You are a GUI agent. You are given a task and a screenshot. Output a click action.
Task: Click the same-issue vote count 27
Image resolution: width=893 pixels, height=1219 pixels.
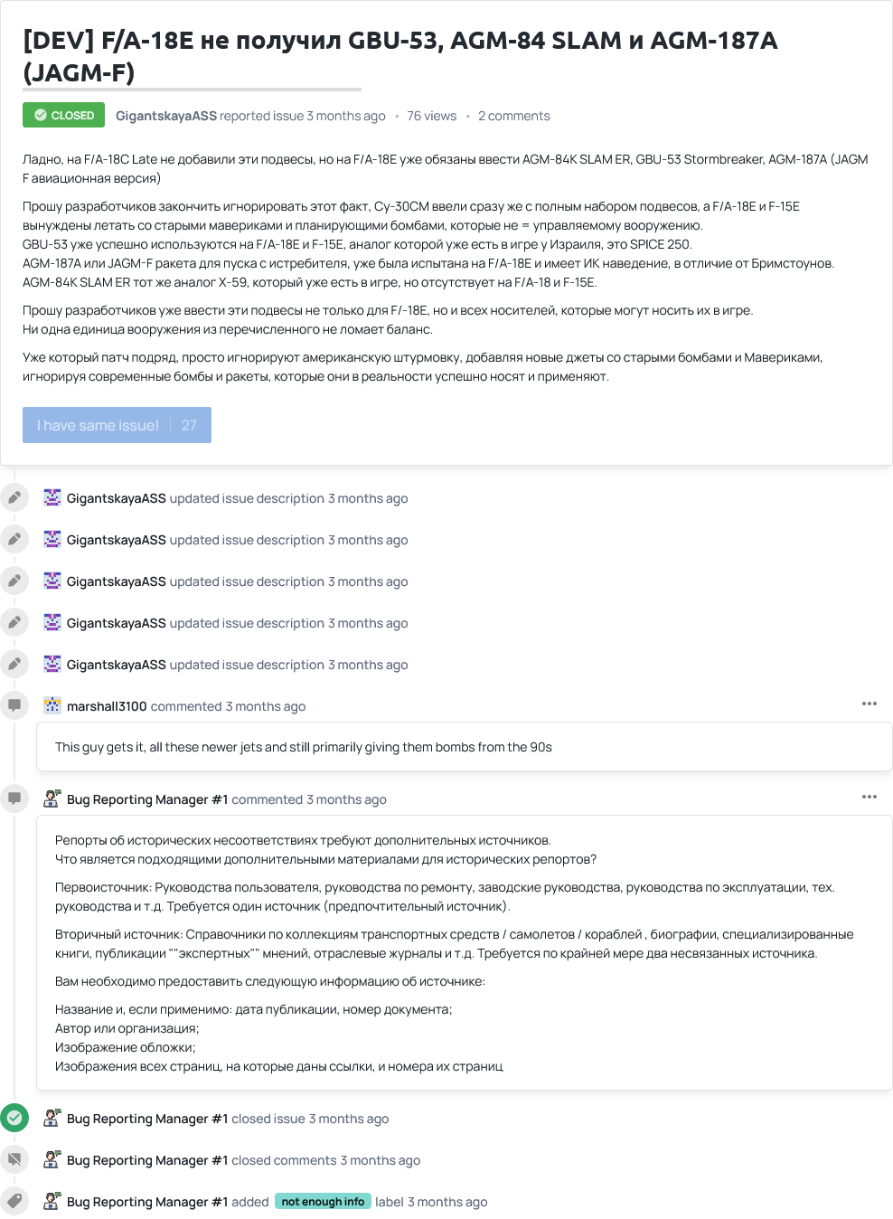click(189, 425)
